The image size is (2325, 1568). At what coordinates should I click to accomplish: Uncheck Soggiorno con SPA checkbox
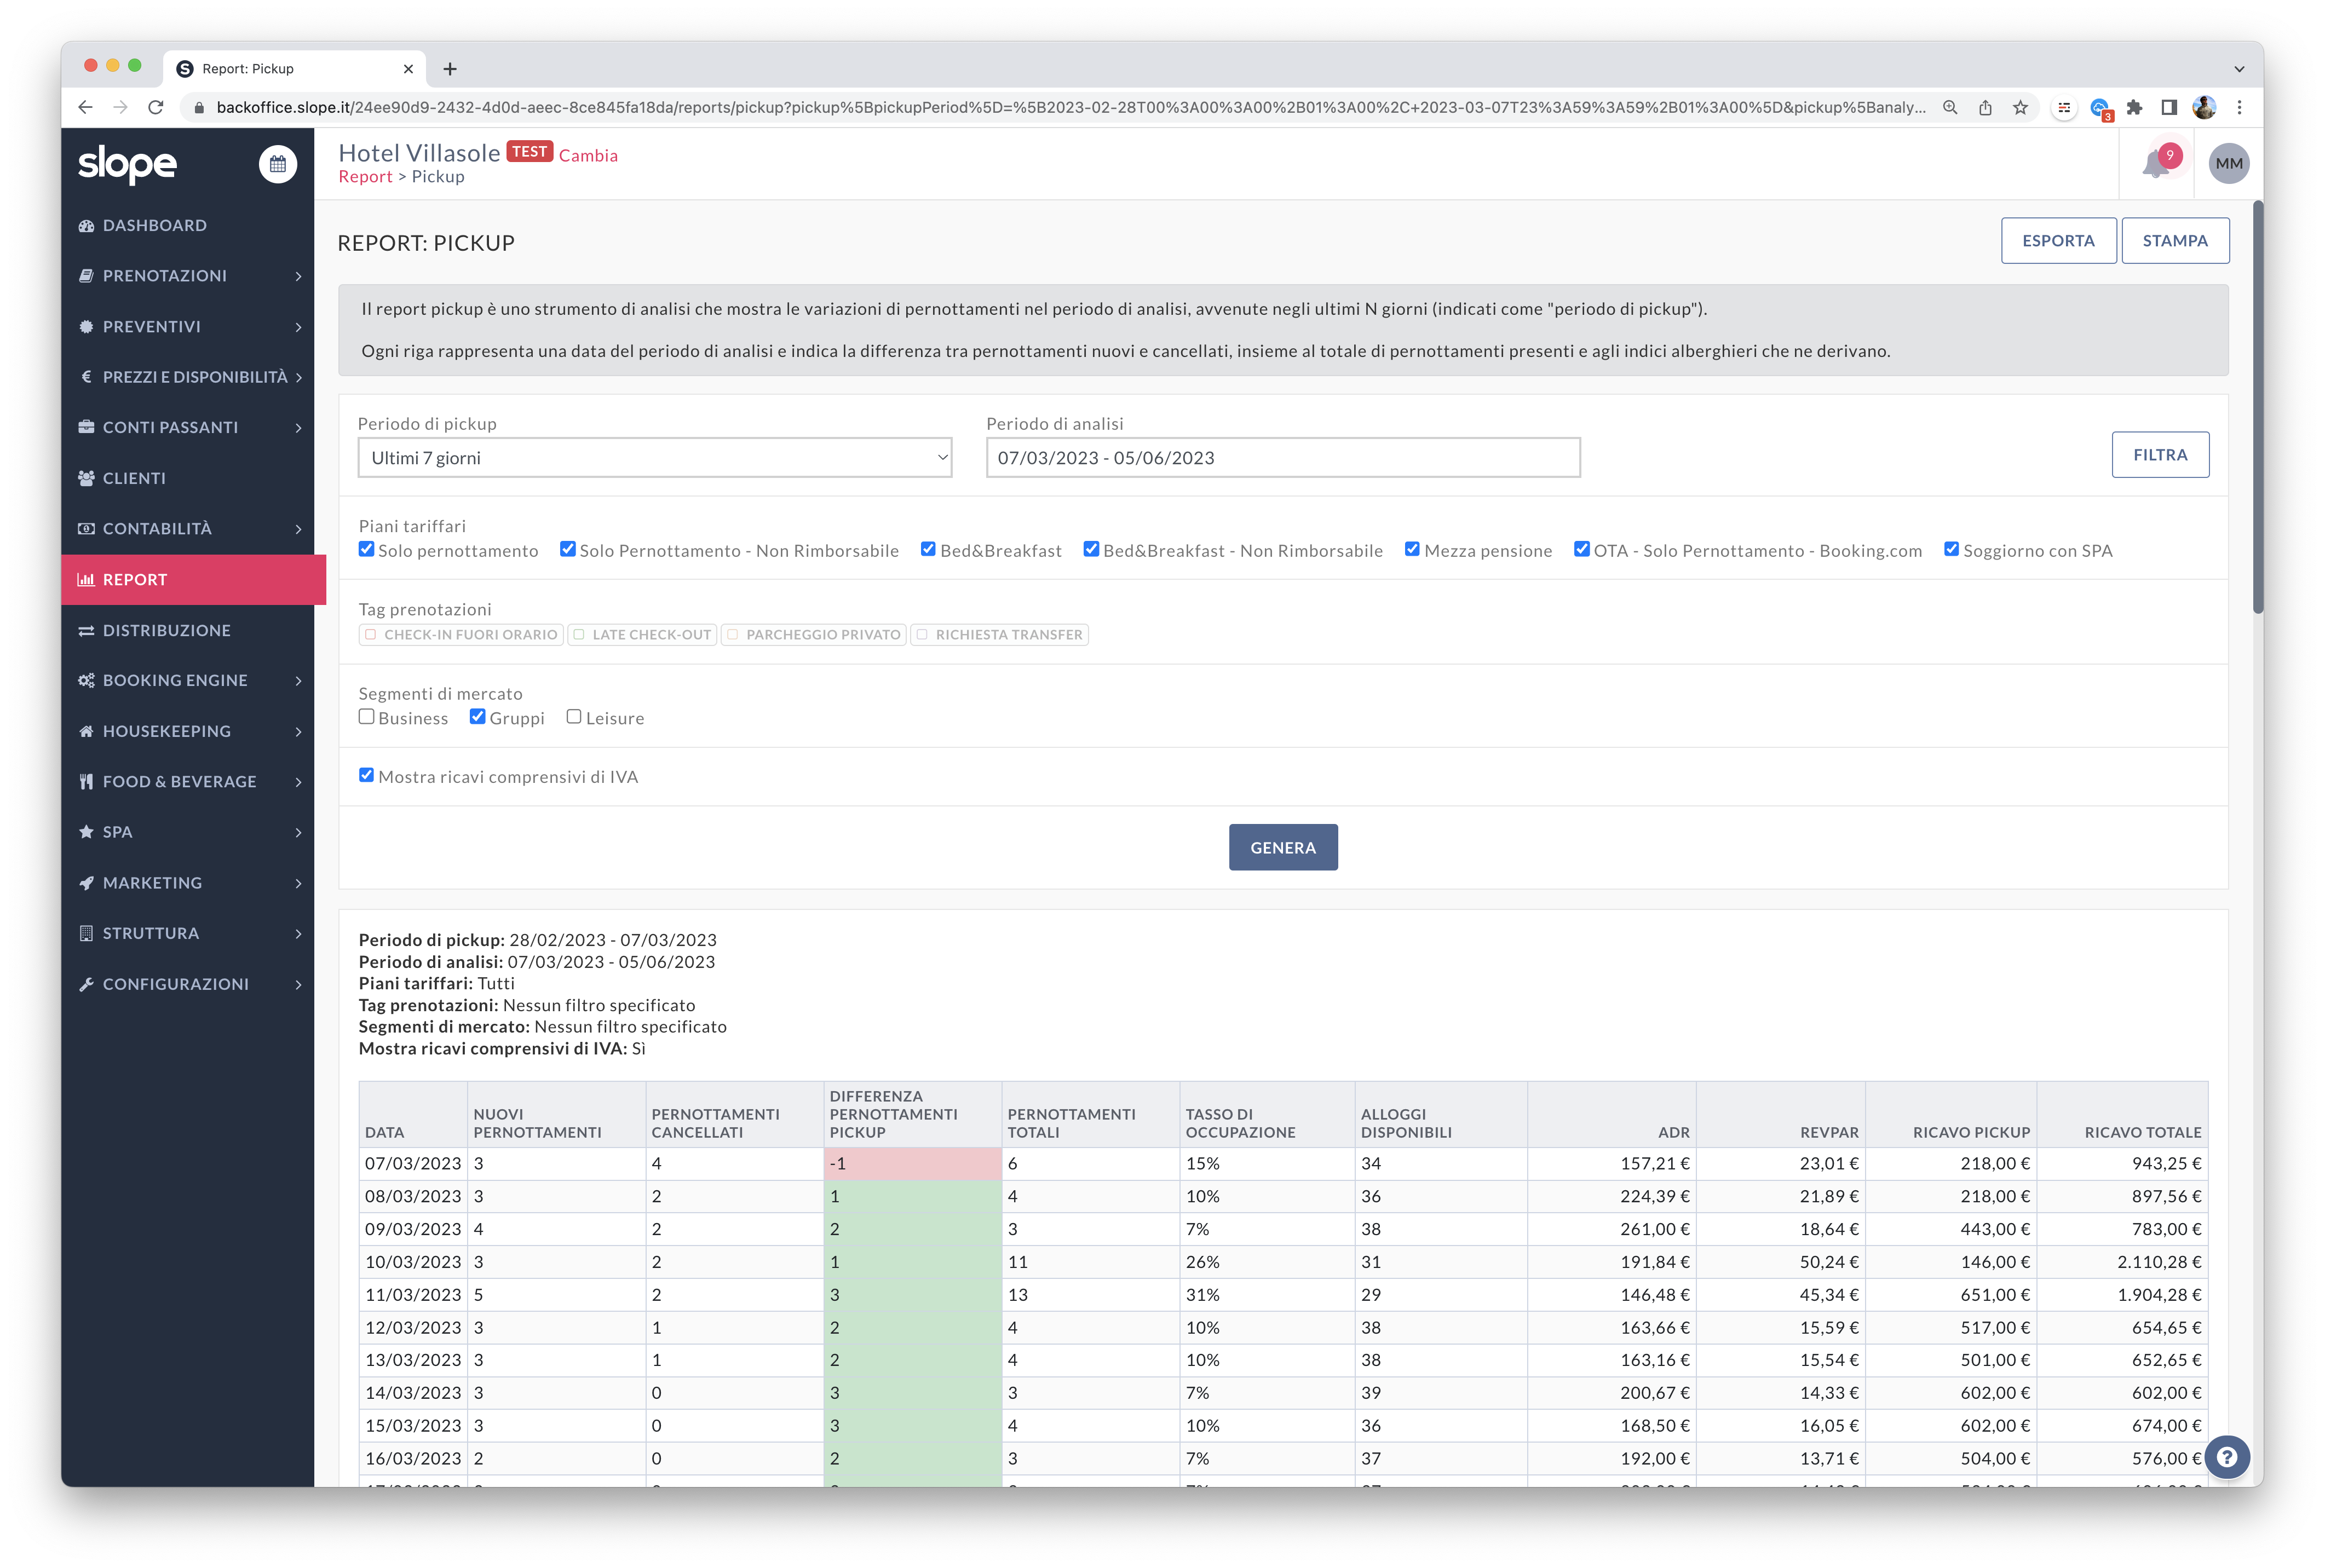1951,549
